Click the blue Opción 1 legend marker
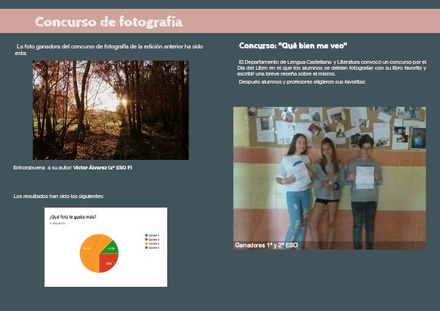 coord(146,235)
